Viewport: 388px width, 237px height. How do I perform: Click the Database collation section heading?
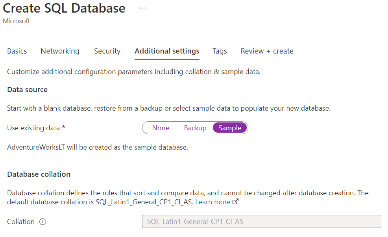click(39, 174)
